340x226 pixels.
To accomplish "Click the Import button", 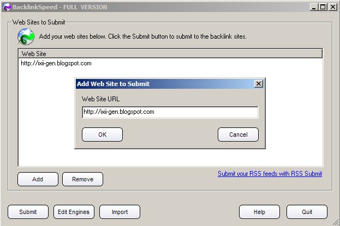I will [x=120, y=212].
